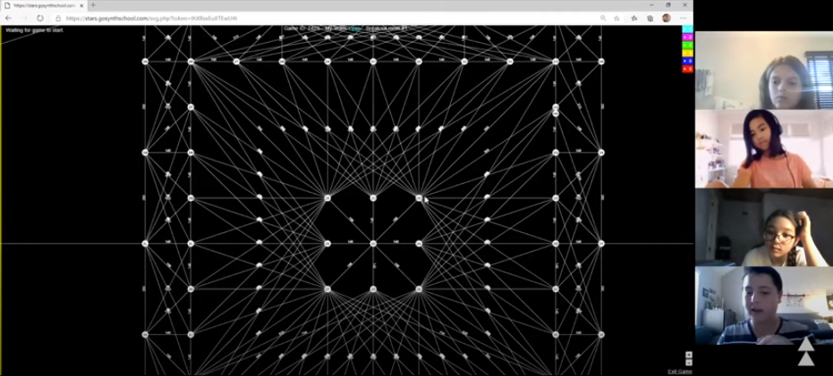The image size is (833, 376).
Task: Click the minus zoom-out map button
Action: pyautogui.click(x=689, y=363)
